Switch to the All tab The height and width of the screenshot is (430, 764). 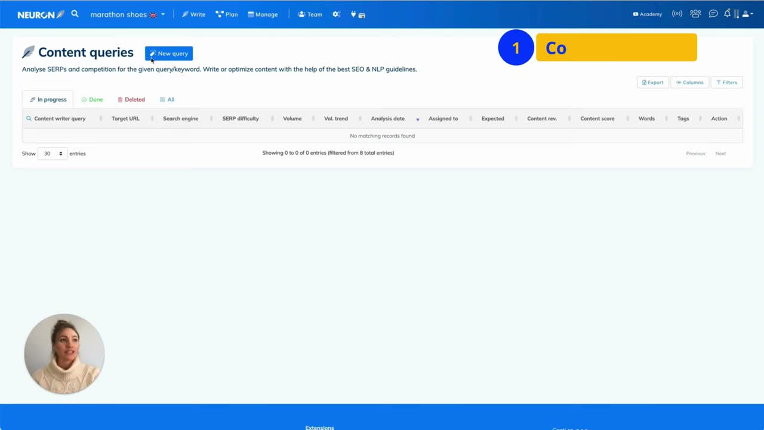pyautogui.click(x=167, y=100)
